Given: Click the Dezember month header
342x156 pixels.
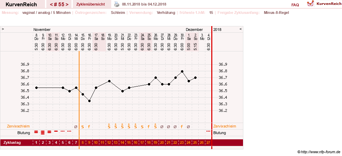Looking at the screenshot, I should click(x=194, y=30).
